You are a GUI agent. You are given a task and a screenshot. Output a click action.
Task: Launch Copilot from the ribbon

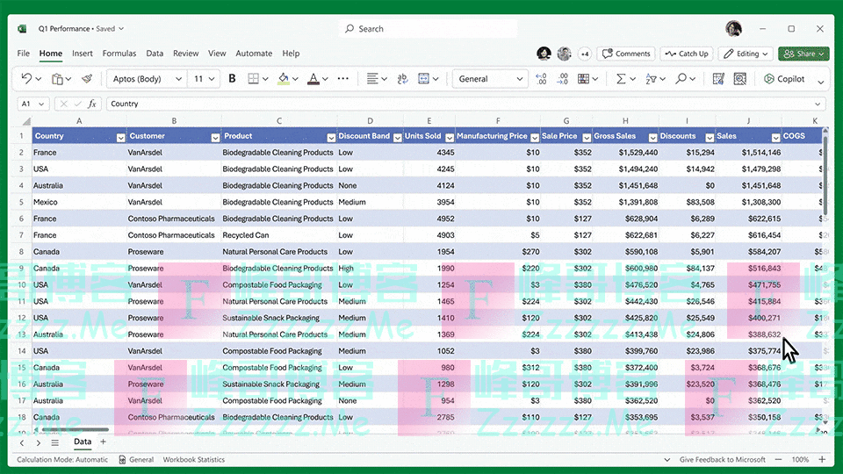point(783,79)
